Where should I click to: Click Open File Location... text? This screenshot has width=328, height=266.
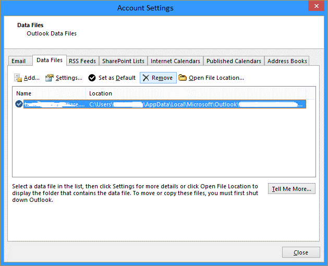pyautogui.click(x=216, y=78)
